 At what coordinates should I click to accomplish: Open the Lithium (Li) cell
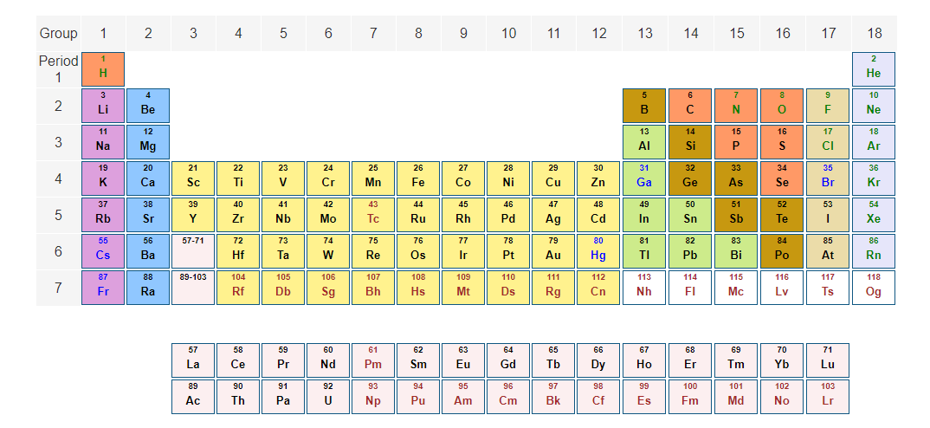[103, 106]
